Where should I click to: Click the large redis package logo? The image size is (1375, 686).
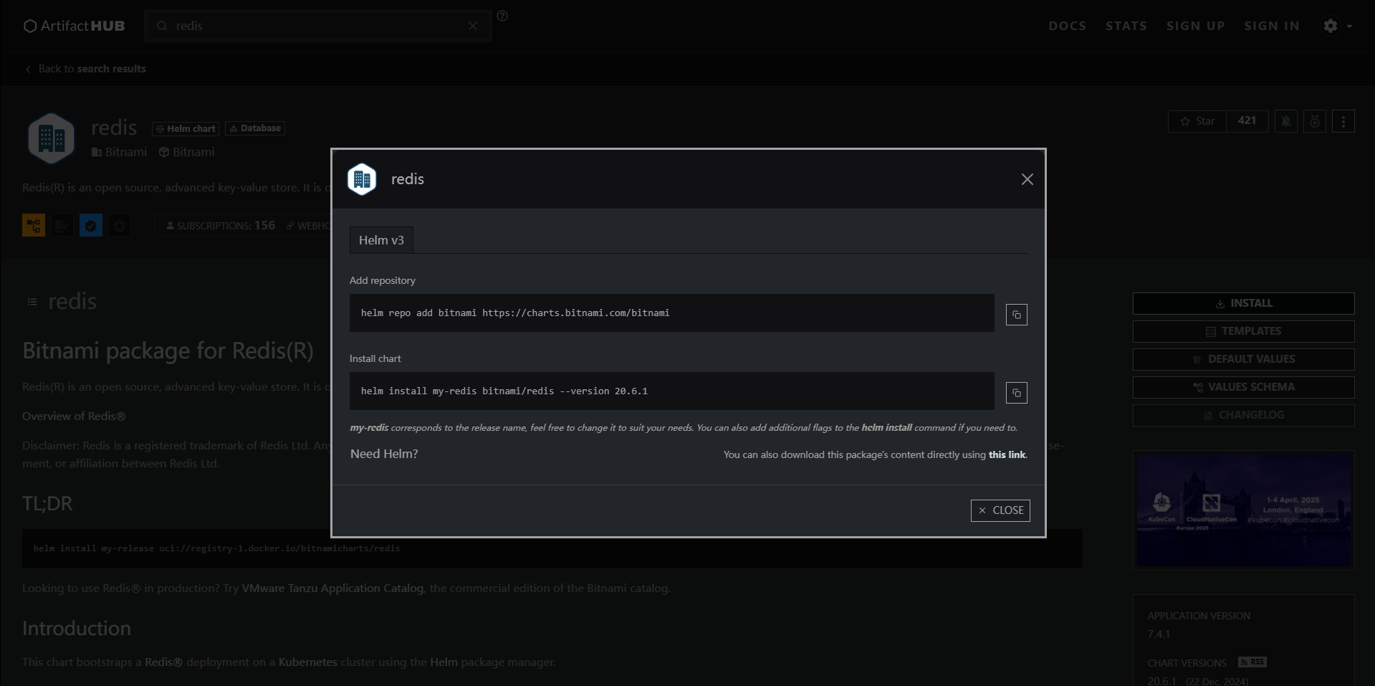[x=51, y=138]
